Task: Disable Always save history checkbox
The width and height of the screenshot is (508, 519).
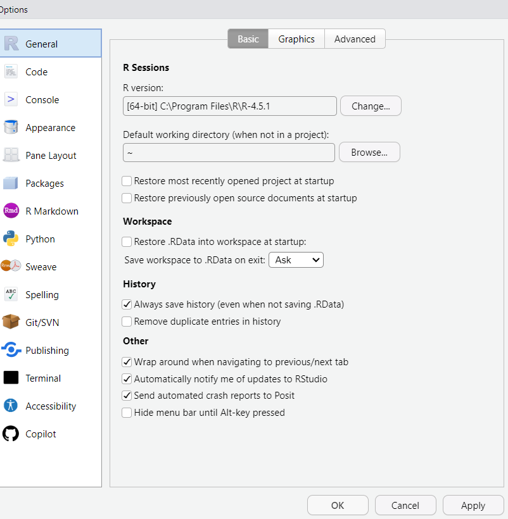Action: [127, 304]
